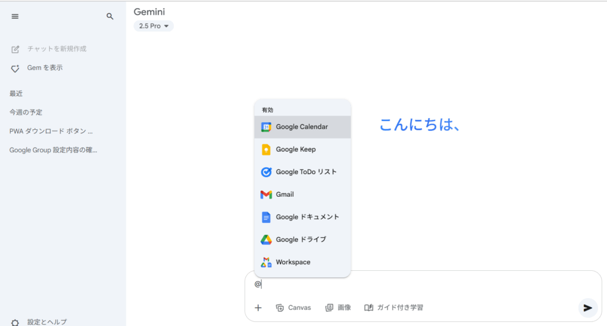Click the 画像 button label
Viewport: 607px width, 326px height.
click(344, 308)
